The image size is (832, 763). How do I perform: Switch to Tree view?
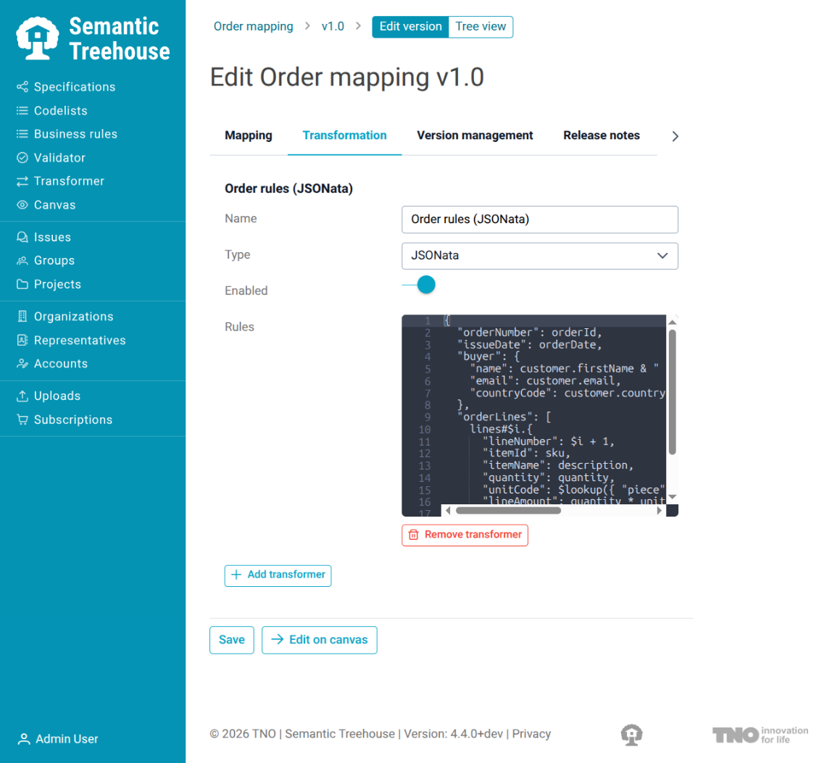(481, 27)
